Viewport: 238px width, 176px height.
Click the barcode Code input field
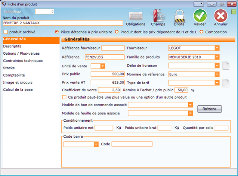click(x=132, y=144)
